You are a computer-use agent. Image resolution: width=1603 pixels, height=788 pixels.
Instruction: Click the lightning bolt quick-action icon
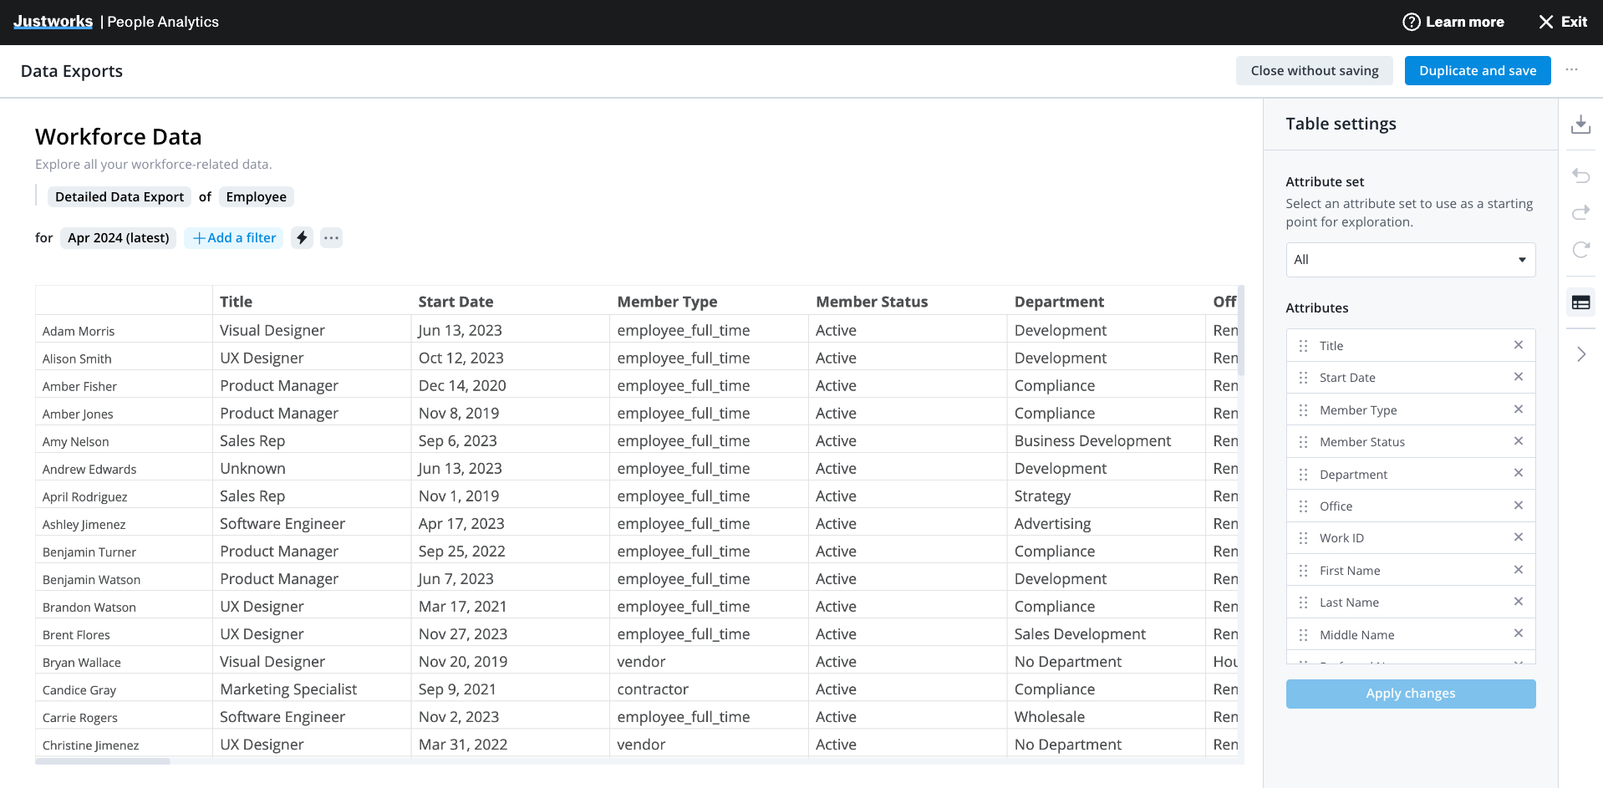coord(301,237)
